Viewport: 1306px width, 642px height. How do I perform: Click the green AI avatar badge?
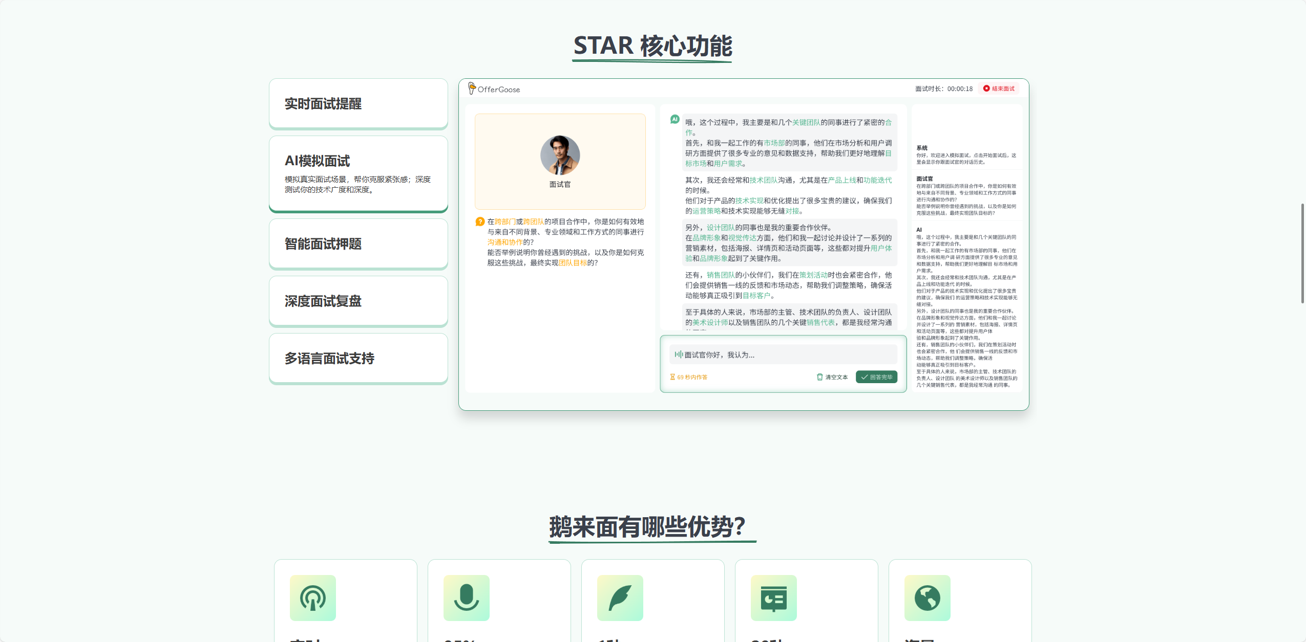pos(675,119)
